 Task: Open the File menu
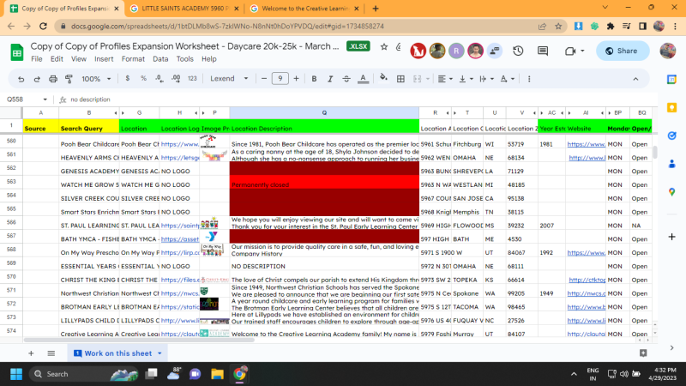point(37,58)
